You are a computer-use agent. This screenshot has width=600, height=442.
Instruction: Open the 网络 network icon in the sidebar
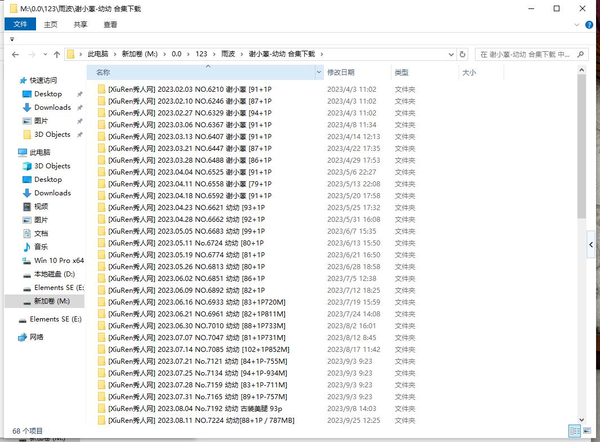23,337
